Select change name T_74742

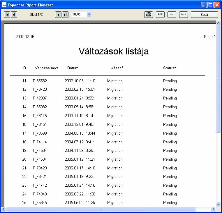coord(40,185)
